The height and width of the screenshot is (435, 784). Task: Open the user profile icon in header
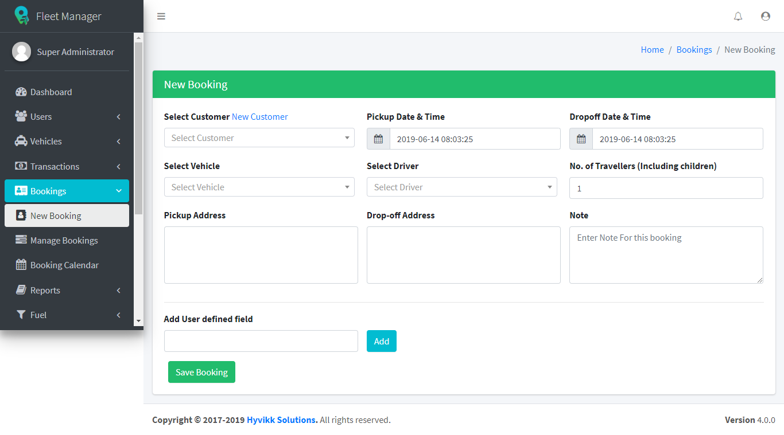[x=766, y=17]
